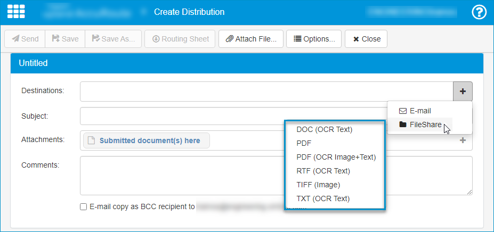The image size is (494, 232).
Task: Click the Create Distribution title text
Action: pos(189,12)
